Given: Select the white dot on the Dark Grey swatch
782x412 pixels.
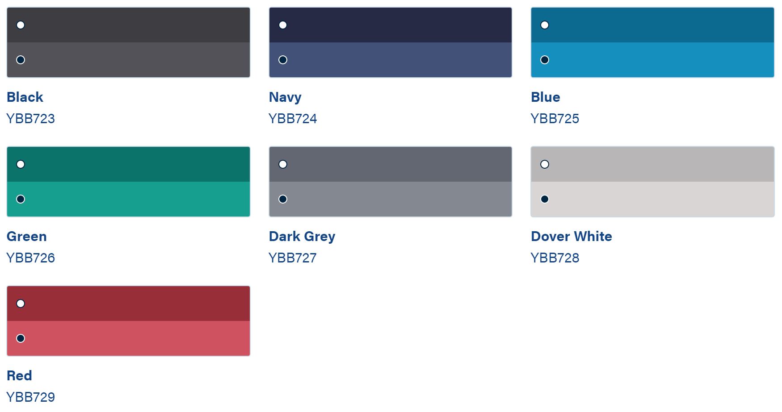Looking at the screenshot, I should (x=283, y=164).
